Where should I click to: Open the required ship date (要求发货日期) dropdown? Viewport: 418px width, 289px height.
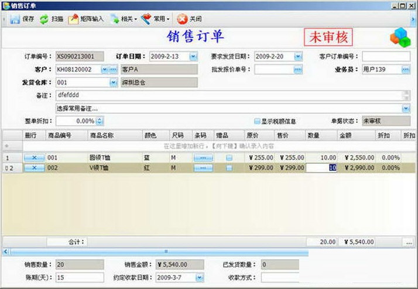(x=298, y=57)
